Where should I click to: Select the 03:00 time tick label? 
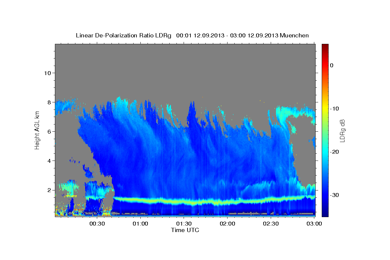[314, 224]
